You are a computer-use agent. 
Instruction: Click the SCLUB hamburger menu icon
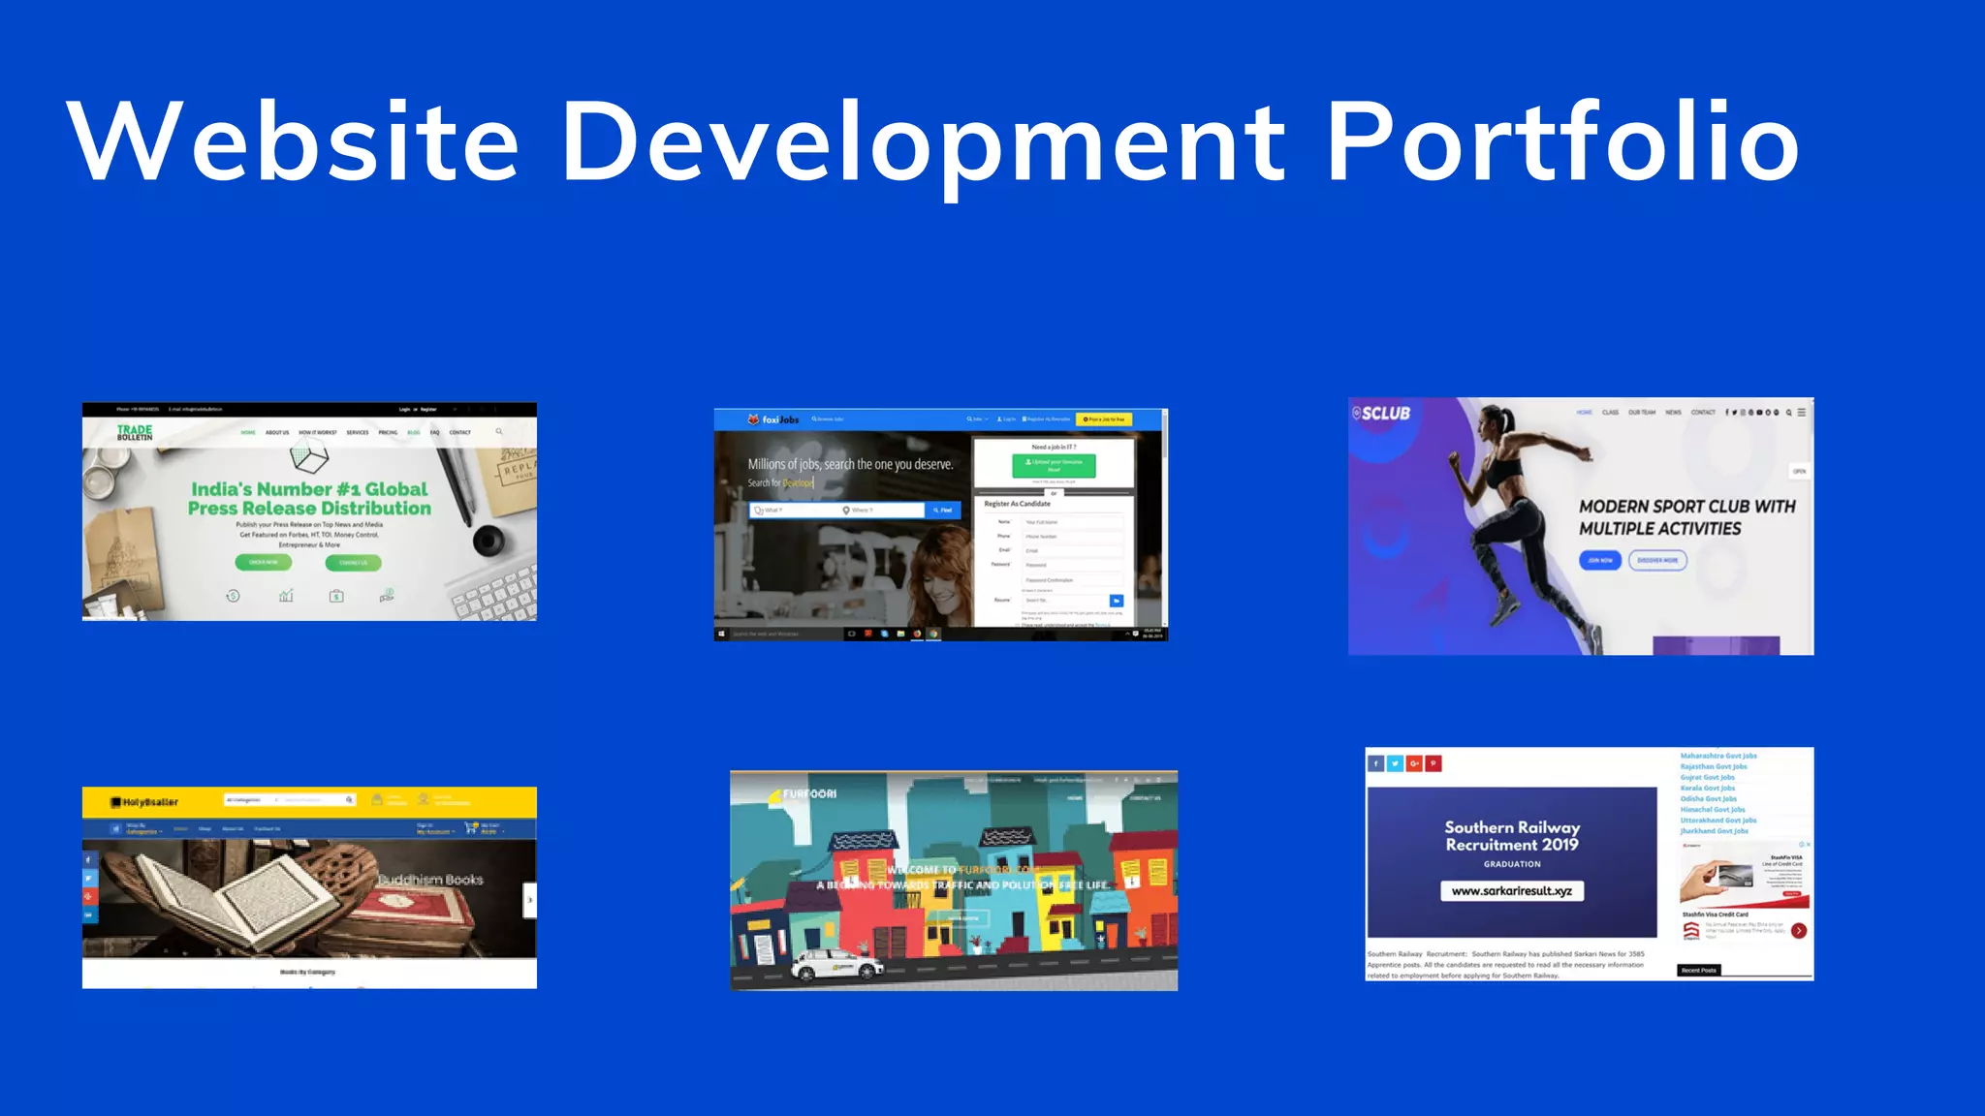[1802, 413]
